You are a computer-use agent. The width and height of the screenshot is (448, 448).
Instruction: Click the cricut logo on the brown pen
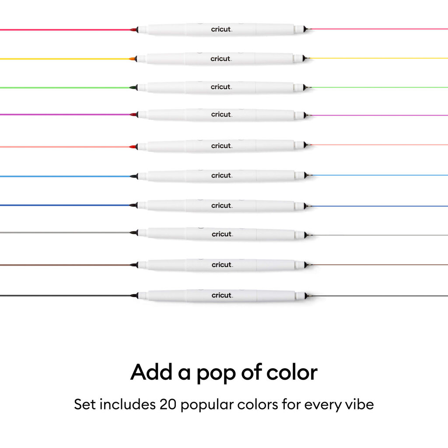221,265
